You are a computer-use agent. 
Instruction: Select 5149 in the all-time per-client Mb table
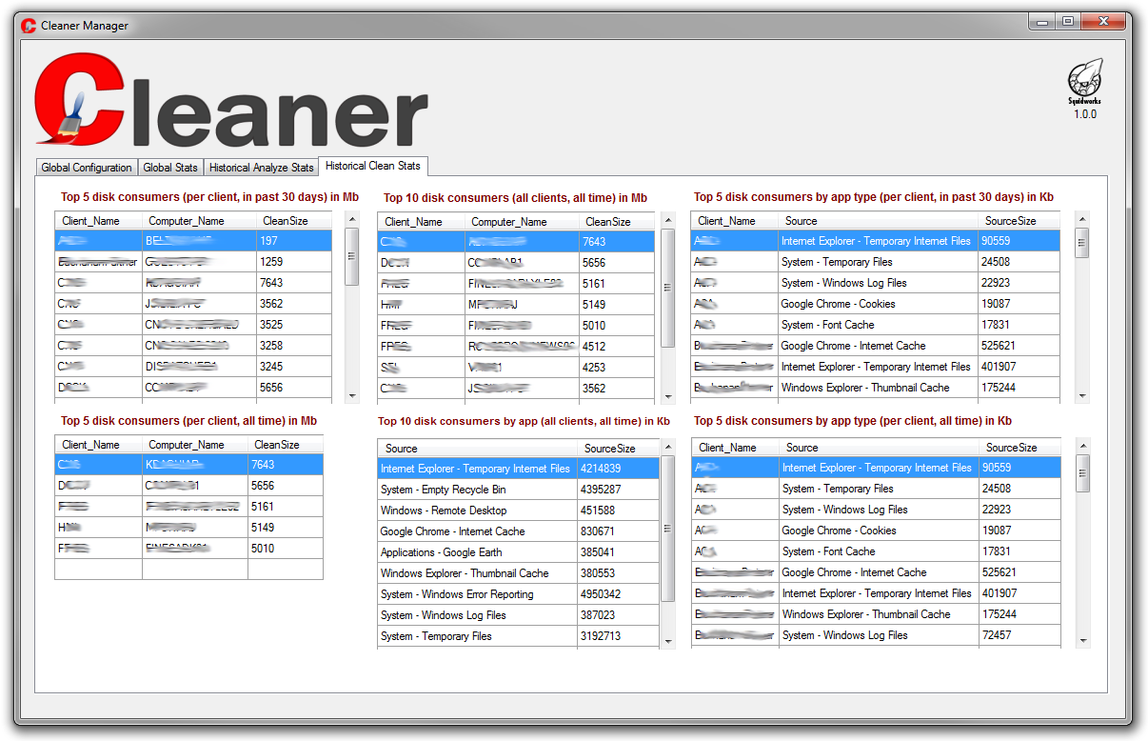point(286,528)
